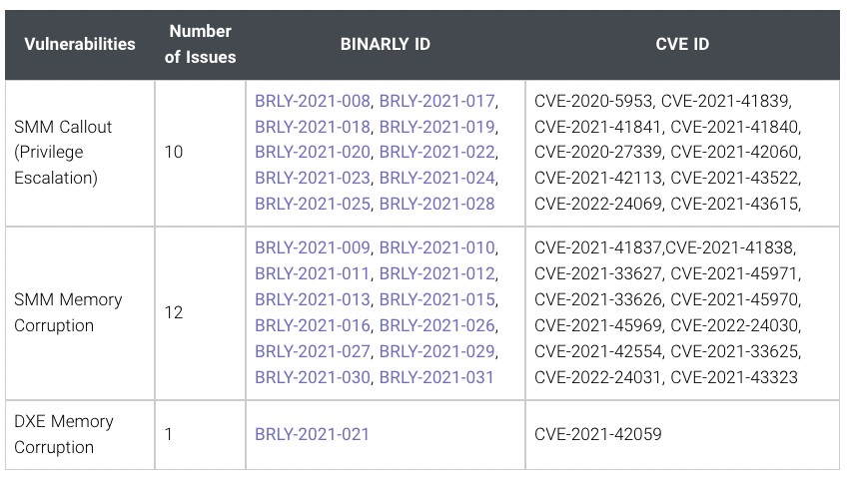The height and width of the screenshot is (477, 847).
Task: Click the BRLY-2021-022 link
Action: (x=436, y=152)
